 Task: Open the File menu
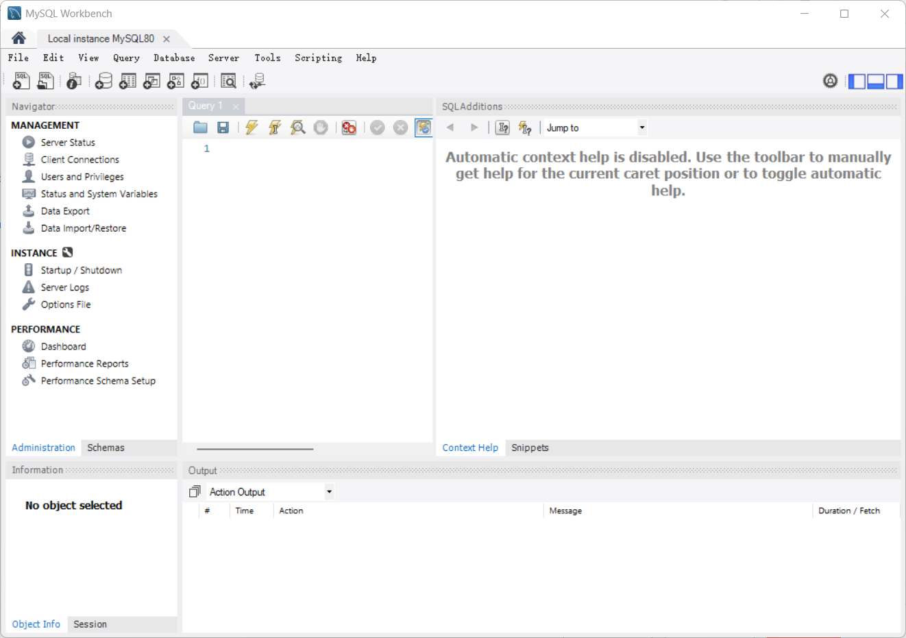(19, 58)
